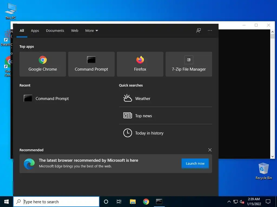Click the latest browser recommended headline
277x207 pixels.
(x=88, y=160)
